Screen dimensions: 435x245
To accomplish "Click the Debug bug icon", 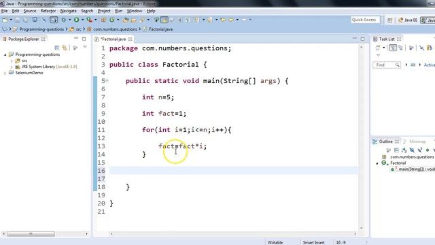I will coord(63,20).
